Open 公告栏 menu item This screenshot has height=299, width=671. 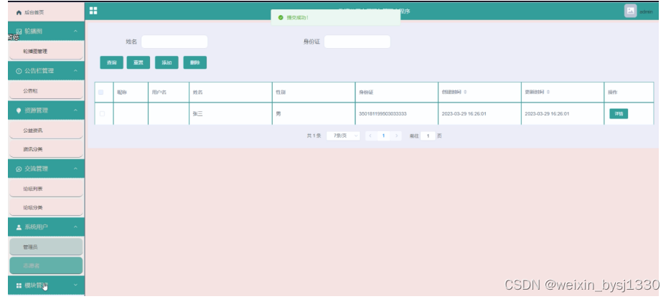pos(46,91)
